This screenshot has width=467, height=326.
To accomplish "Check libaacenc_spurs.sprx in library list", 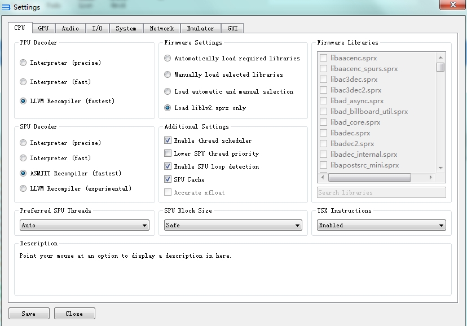I will 323,68.
